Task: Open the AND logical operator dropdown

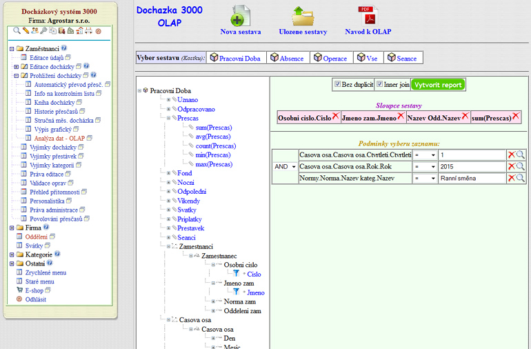Action: coord(285,167)
